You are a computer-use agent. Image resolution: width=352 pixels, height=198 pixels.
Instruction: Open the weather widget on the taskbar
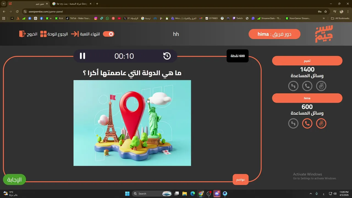tap(10, 194)
